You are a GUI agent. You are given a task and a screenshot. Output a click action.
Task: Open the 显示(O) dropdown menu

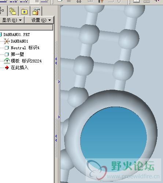12,20
